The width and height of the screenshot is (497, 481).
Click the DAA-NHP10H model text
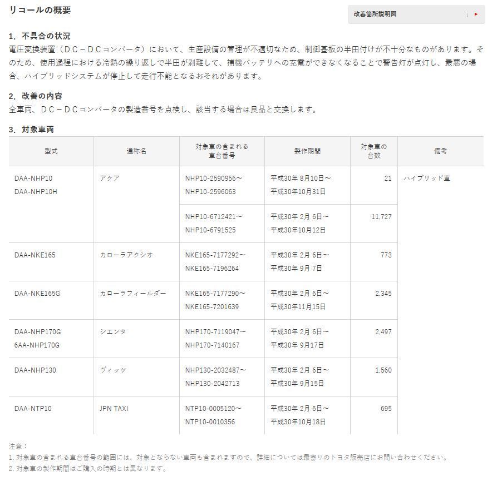pyautogui.click(x=36, y=192)
